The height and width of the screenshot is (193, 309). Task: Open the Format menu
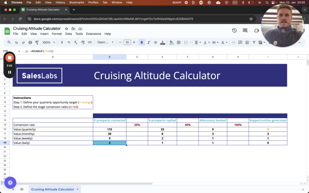(57, 34)
